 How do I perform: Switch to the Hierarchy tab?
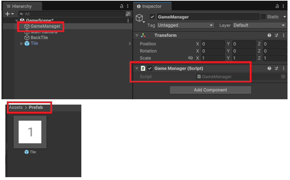click(x=21, y=6)
